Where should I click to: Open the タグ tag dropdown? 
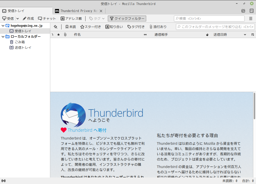[97, 18]
